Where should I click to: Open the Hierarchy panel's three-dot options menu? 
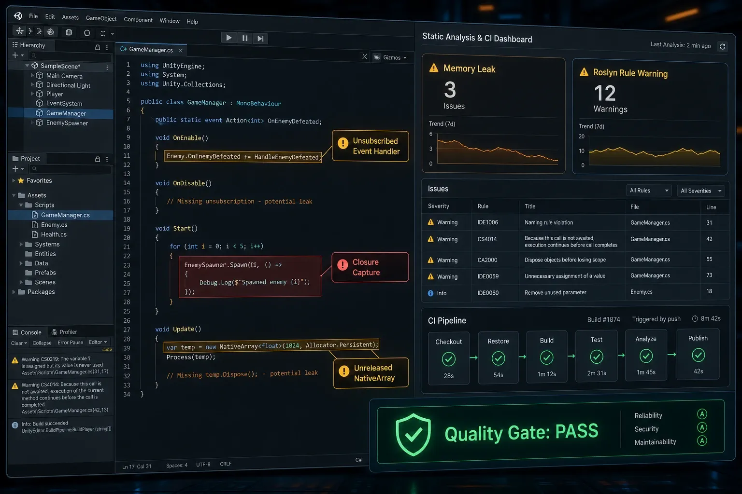(107, 47)
